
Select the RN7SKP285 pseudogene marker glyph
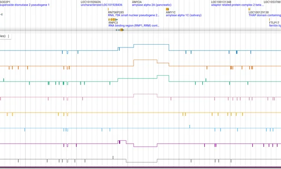pyautogui.click(x=108, y=9)
